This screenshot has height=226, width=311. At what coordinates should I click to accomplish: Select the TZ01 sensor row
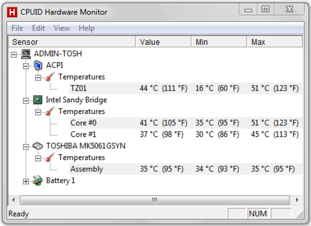coord(186,88)
